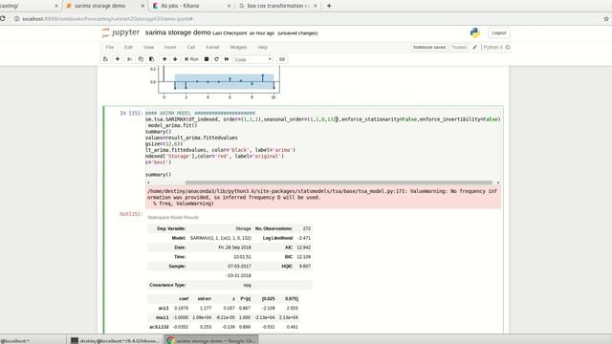The width and height of the screenshot is (612, 344).
Task: Click the 'Covariance Type' row
Action: [229, 285]
